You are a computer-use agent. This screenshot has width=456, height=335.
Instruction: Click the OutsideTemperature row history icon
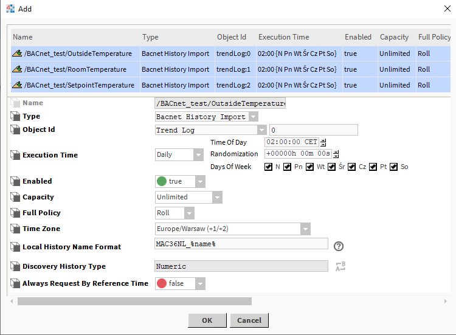coord(17,54)
